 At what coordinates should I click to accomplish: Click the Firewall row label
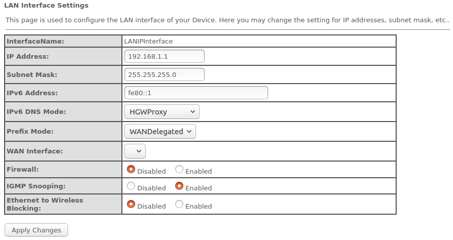(x=23, y=170)
